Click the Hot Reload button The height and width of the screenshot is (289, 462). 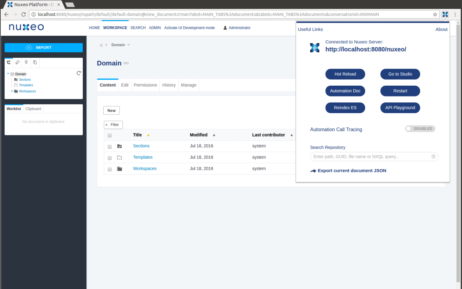(345, 74)
